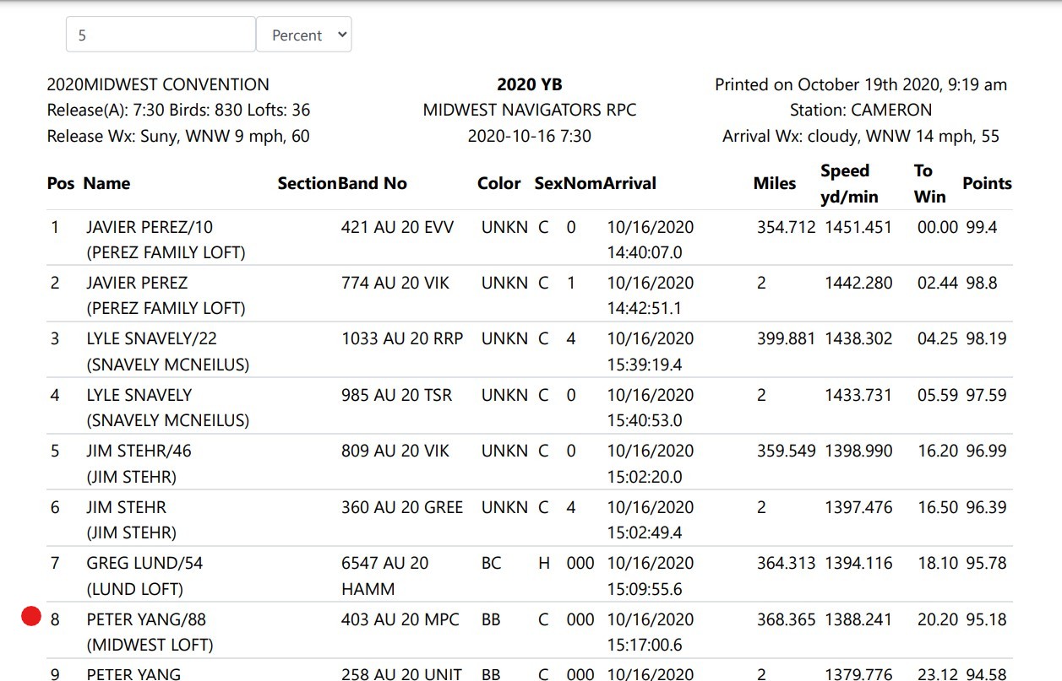This screenshot has height=681, width=1062.
Task: Click the Miles column header
Action: pos(775,182)
